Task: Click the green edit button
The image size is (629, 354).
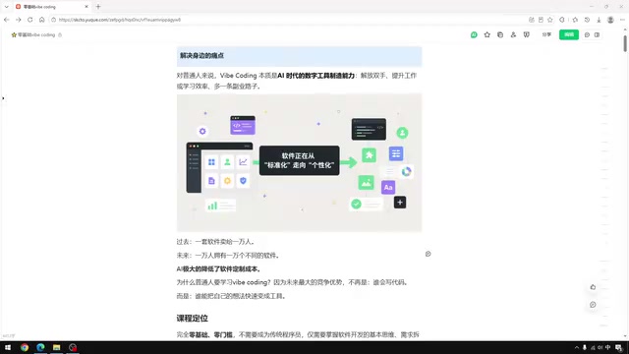Action: [x=569, y=35]
